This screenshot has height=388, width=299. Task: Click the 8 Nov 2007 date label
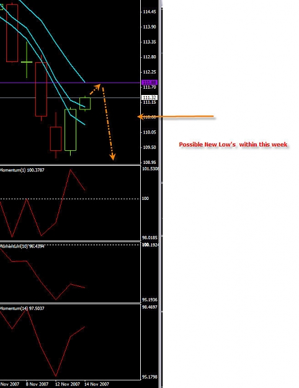[x=37, y=384]
